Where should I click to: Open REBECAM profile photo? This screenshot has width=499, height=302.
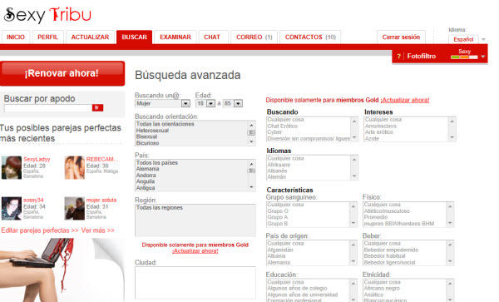(x=75, y=167)
